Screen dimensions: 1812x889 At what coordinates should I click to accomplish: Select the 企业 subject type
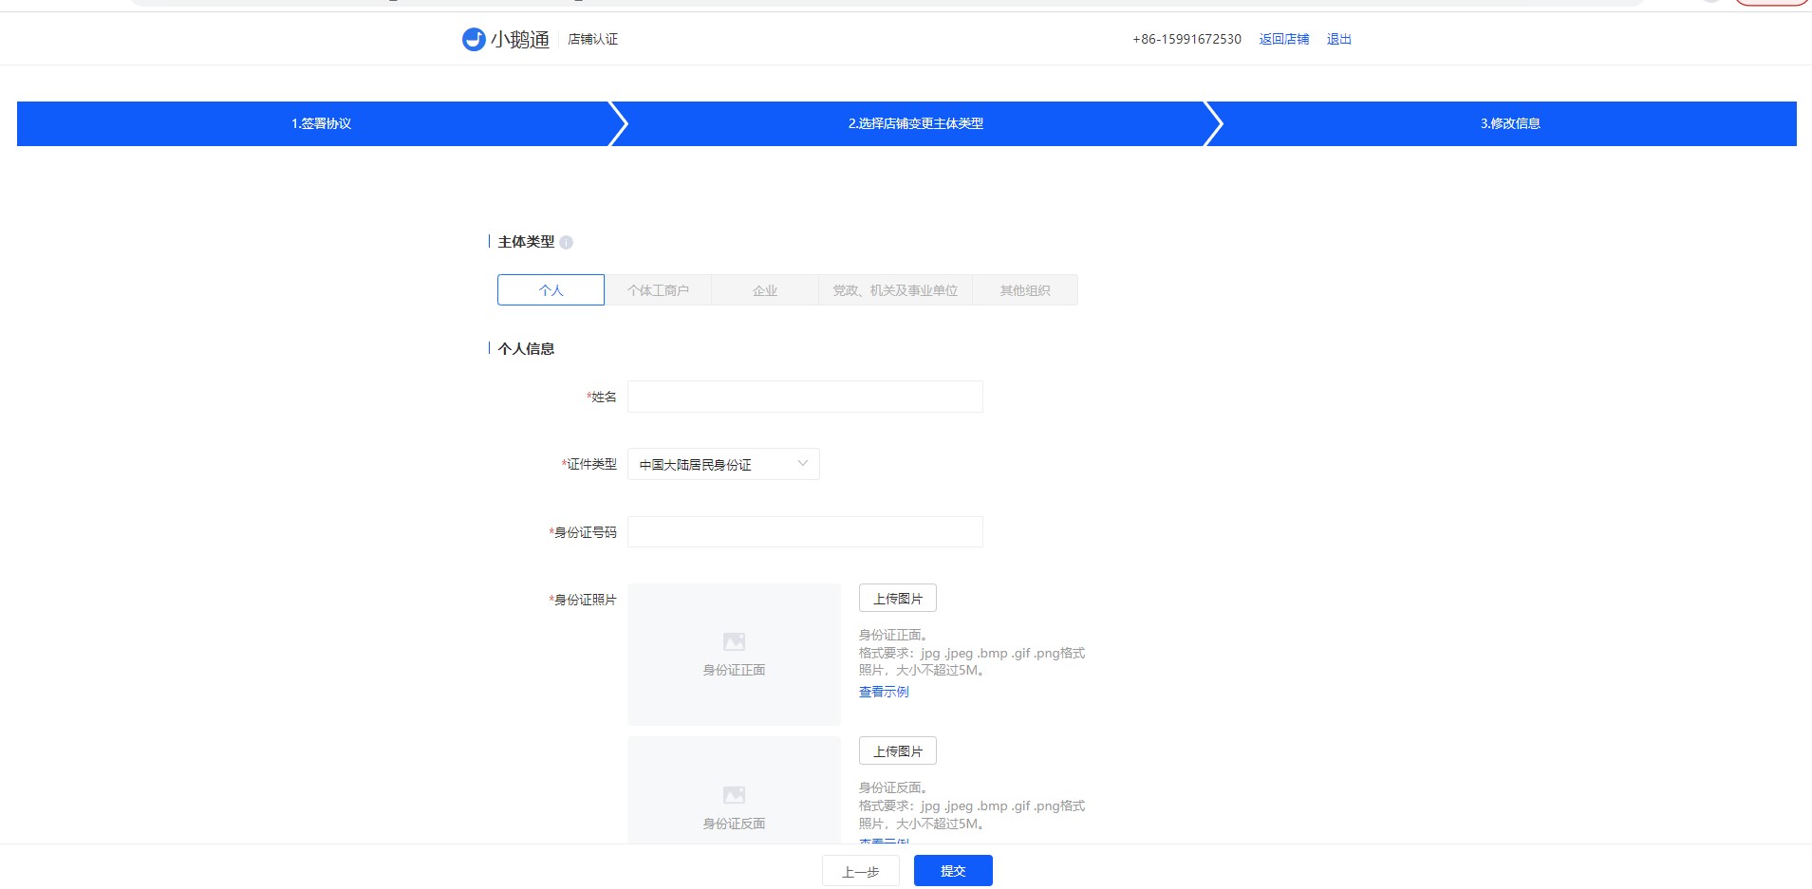tap(765, 290)
